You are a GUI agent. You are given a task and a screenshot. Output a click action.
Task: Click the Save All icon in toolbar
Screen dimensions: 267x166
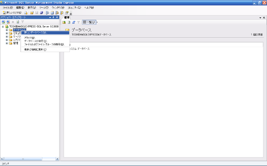click(41, 13)
